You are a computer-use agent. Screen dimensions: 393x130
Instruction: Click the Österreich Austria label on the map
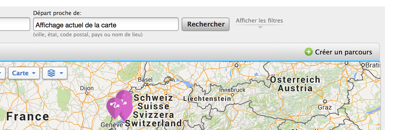[x=295, y=84]
